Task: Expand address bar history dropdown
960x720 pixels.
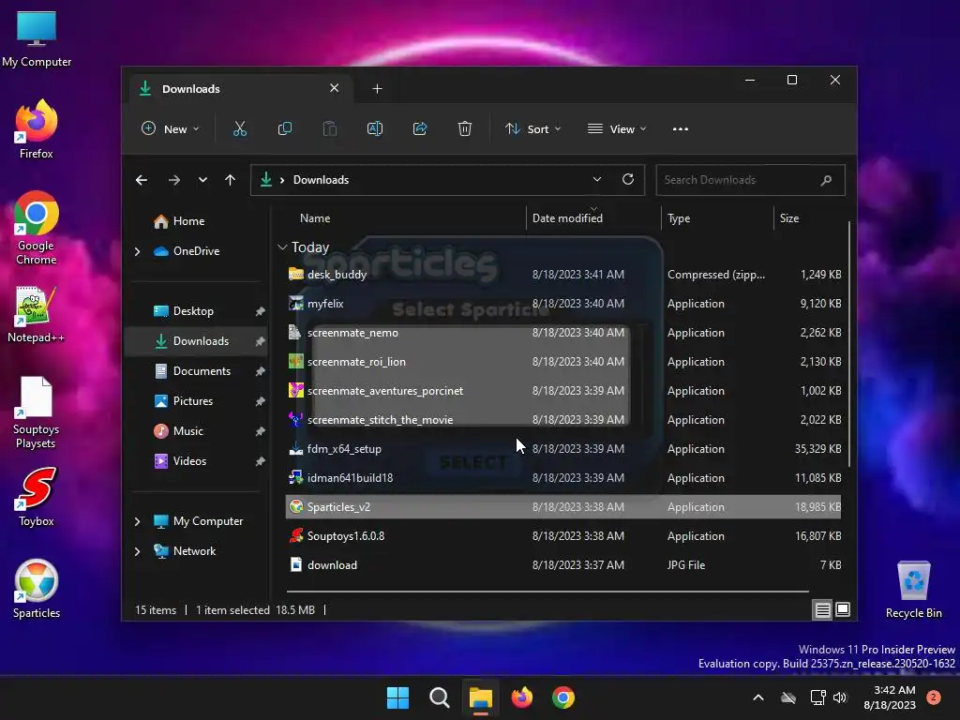Action: (597, 179)
